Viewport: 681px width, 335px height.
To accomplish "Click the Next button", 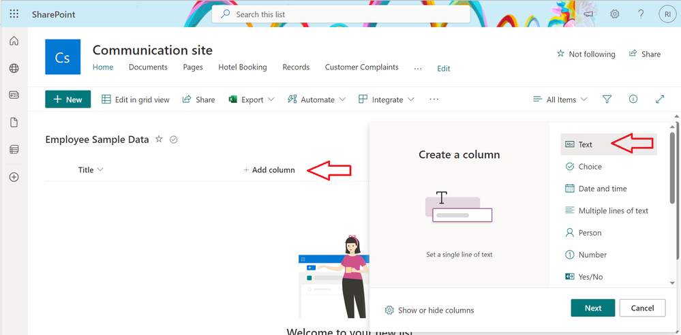I will tap(593, 308).
